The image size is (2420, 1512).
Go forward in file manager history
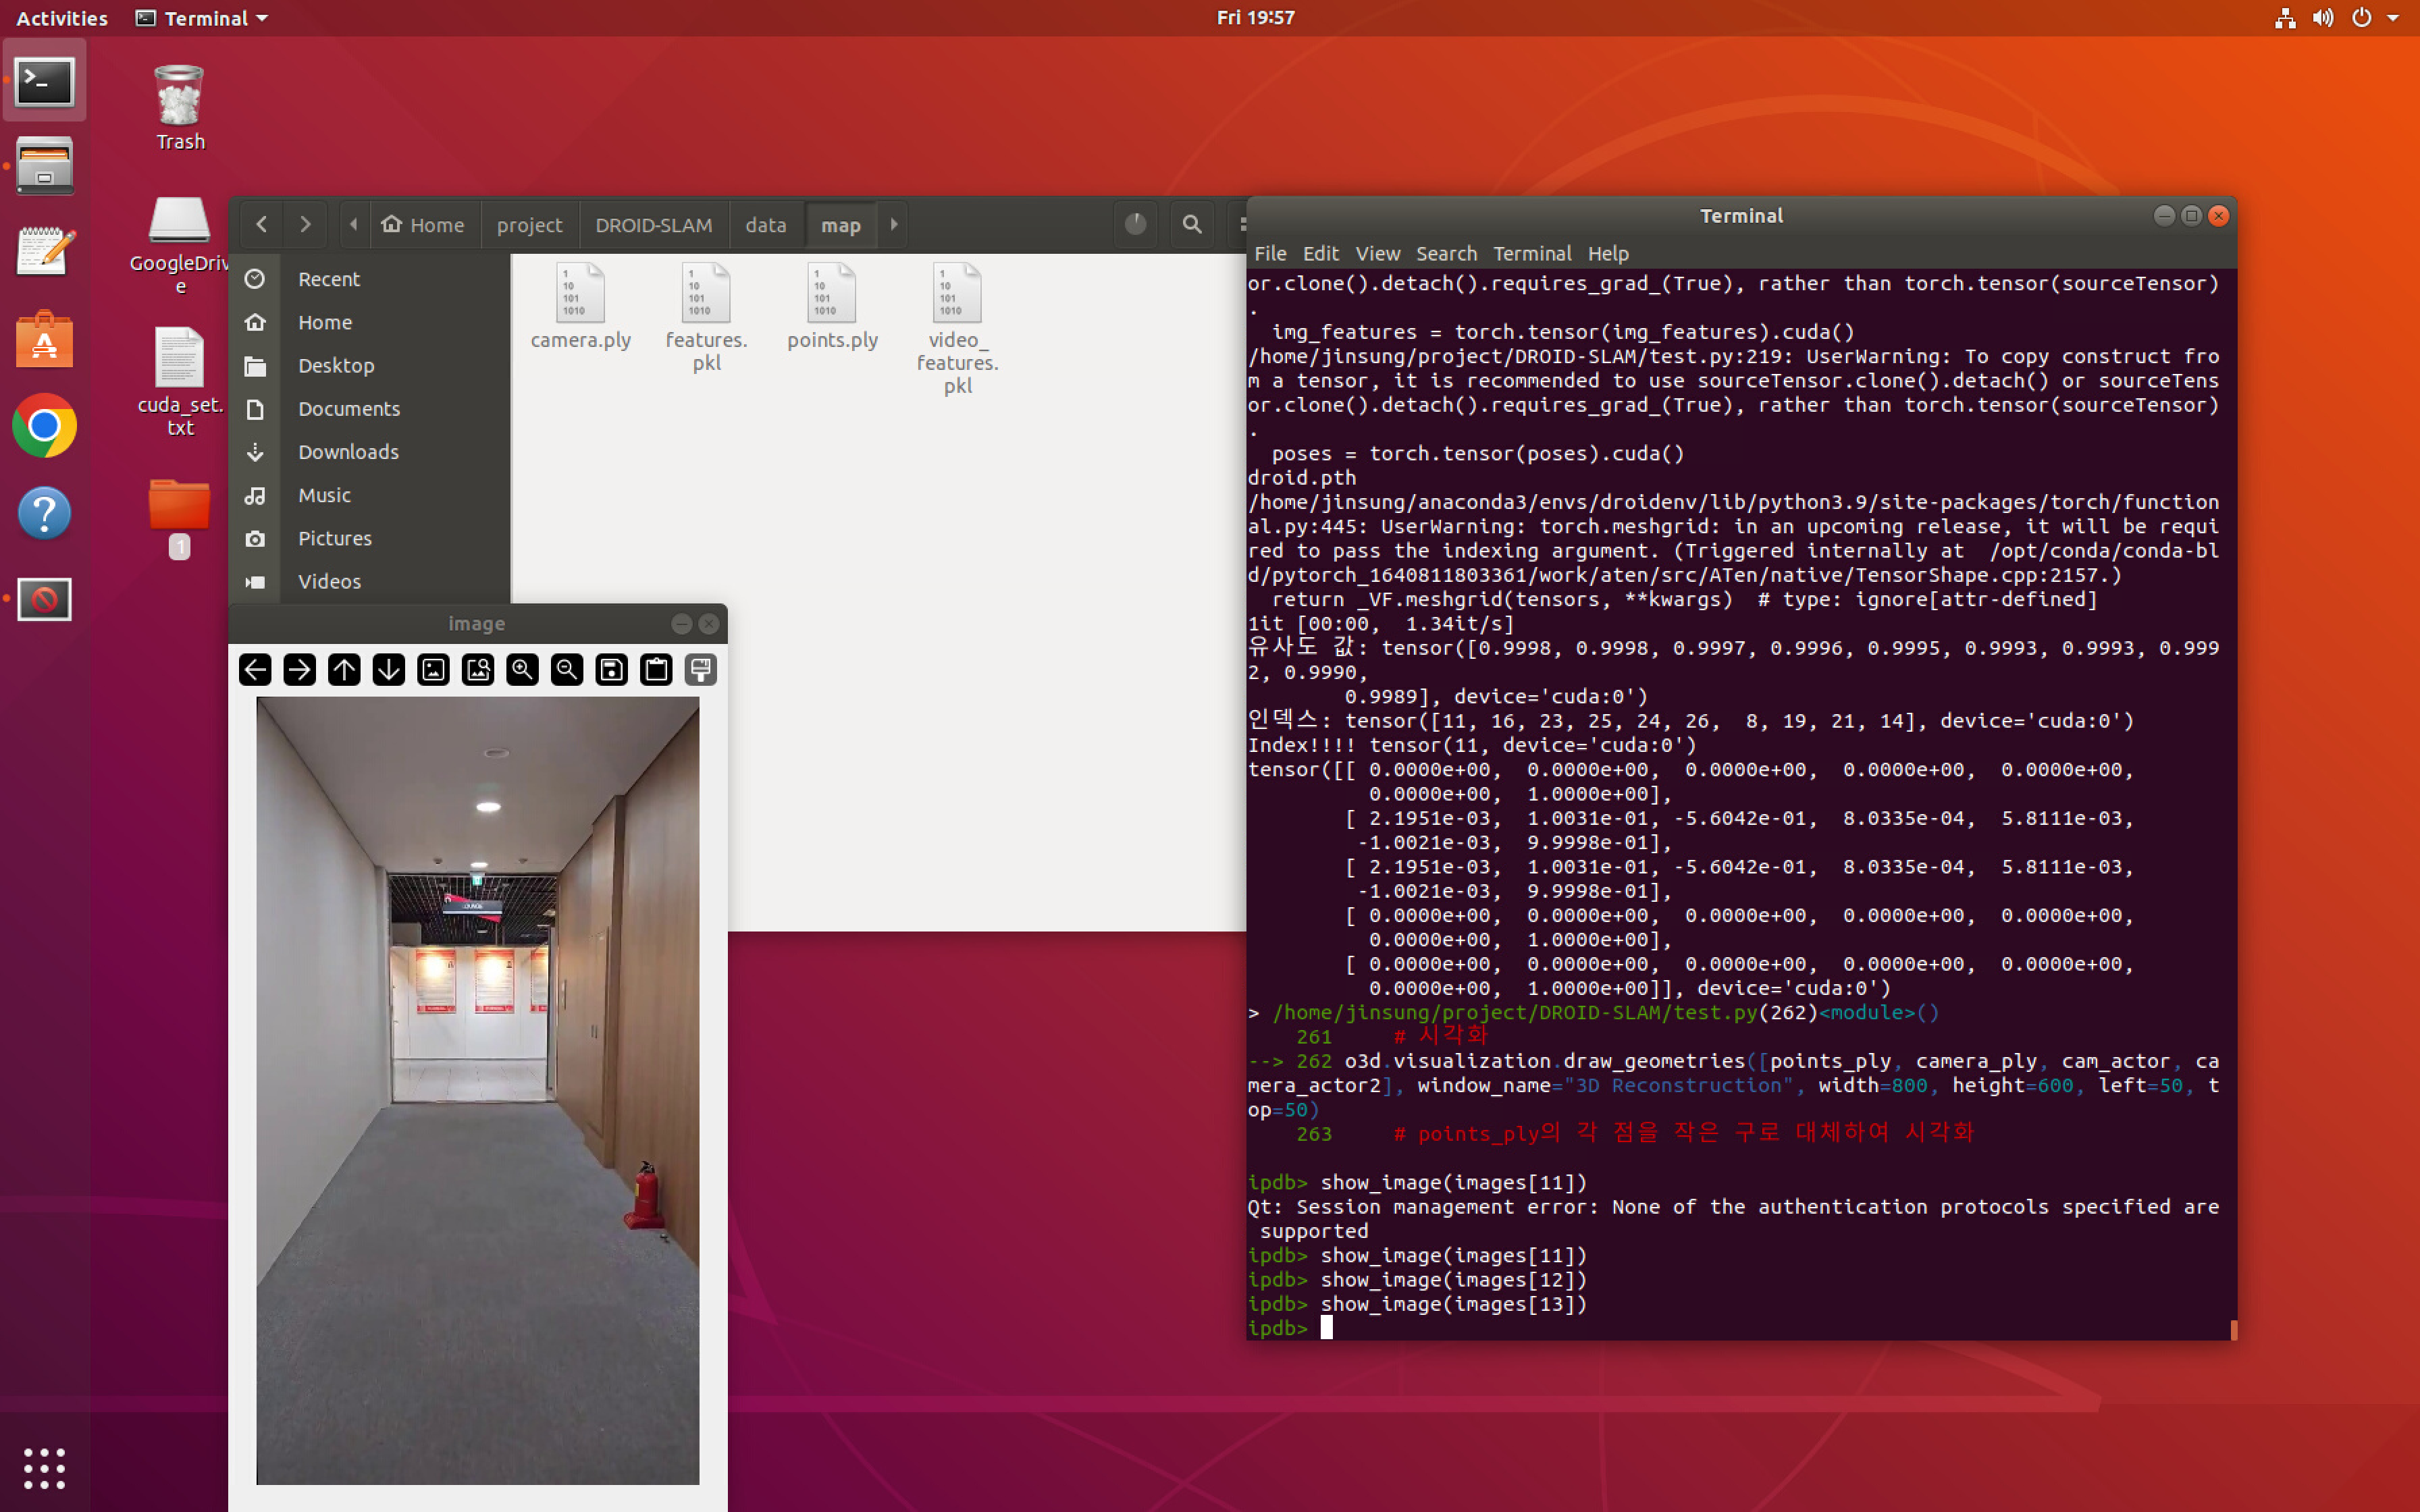(305, 225)
